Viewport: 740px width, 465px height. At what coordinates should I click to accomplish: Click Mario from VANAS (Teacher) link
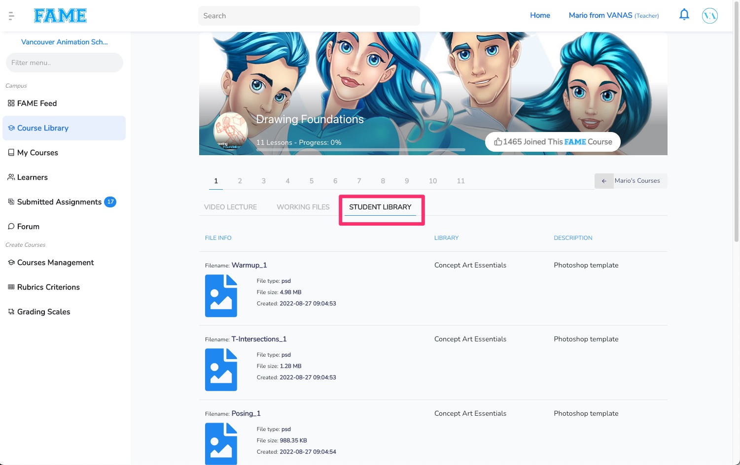point(614,15)
